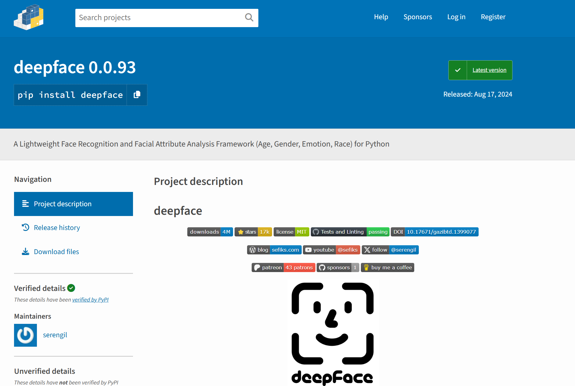Open the Help menu link
The height and width of the screenshot is (386, 575).
[x=381, y=17]
